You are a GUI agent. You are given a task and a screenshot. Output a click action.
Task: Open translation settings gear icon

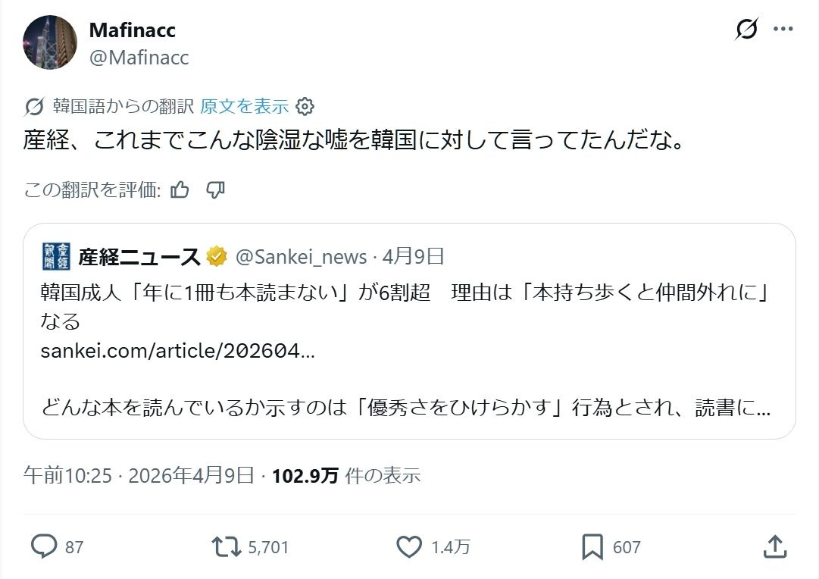tap(305, 106)
